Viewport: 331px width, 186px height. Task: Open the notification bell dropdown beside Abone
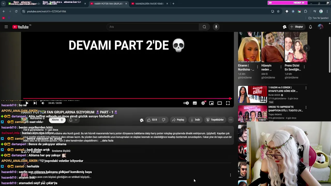(x=73, y=120)
